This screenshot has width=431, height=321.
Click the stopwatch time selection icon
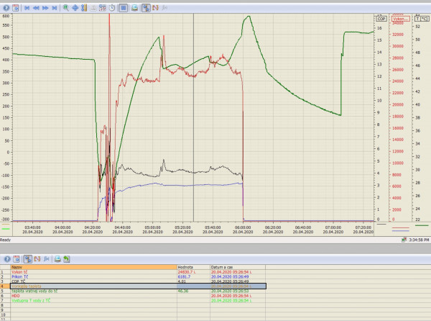point(112,8)
